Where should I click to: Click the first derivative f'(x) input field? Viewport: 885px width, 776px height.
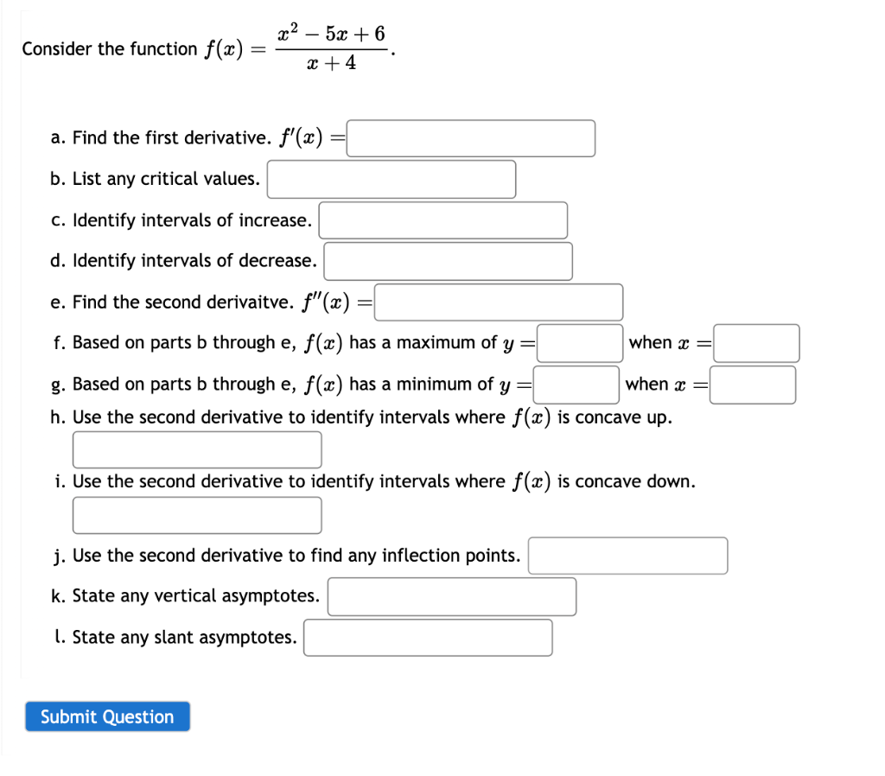tap(470, 138)
